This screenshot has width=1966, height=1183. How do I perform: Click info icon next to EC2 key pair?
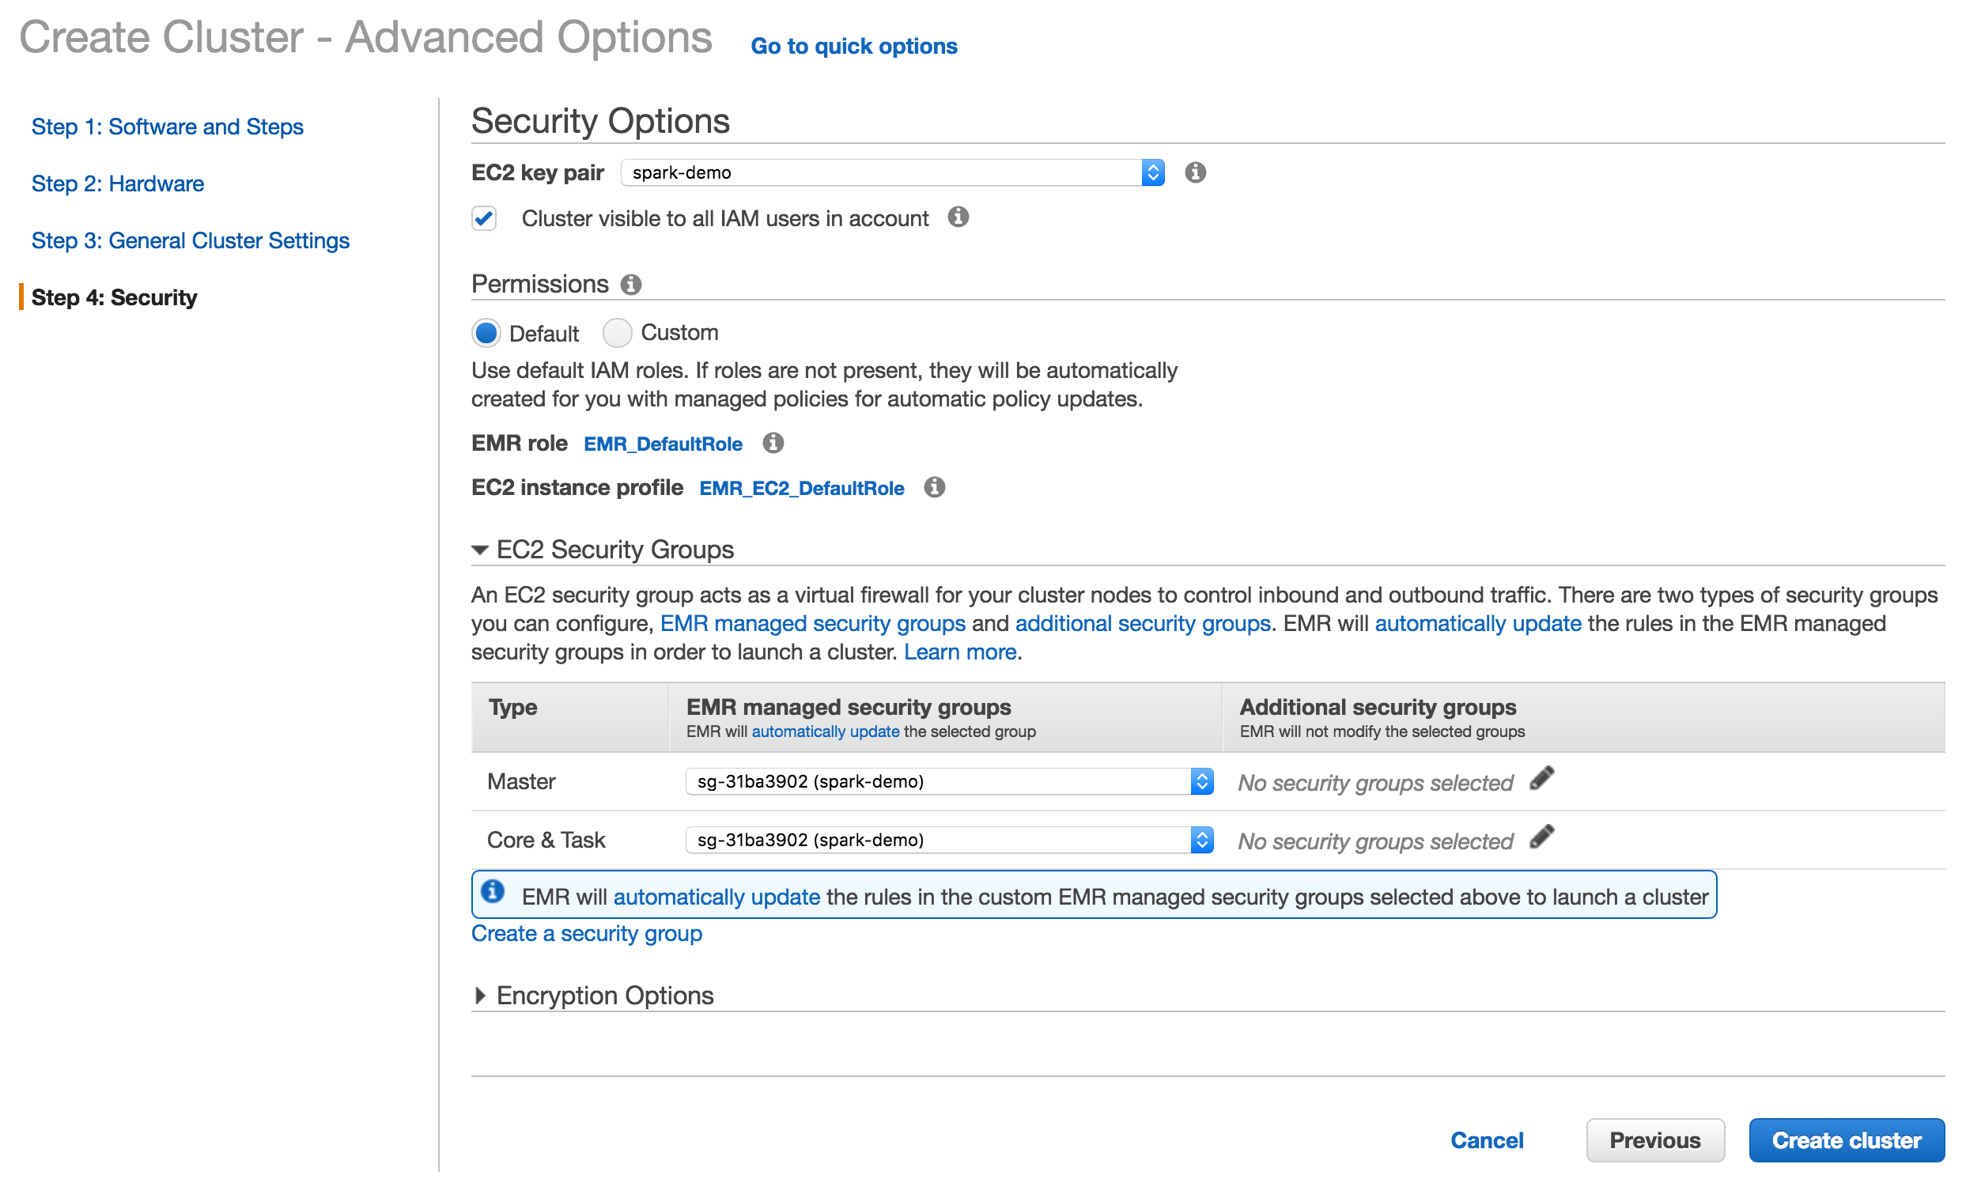1194,172
